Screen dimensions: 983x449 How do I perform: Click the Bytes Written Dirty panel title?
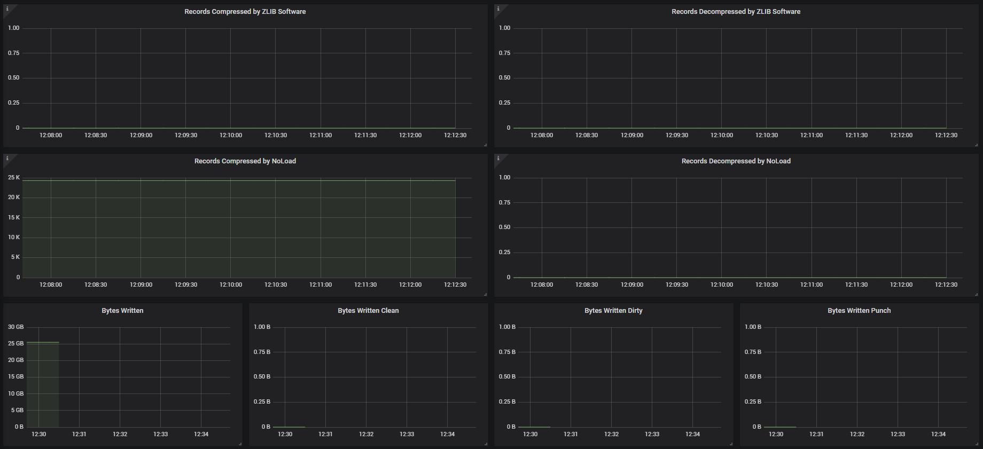click(x=613, y=311)
